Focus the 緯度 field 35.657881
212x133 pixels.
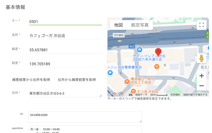tap(66, 50)
